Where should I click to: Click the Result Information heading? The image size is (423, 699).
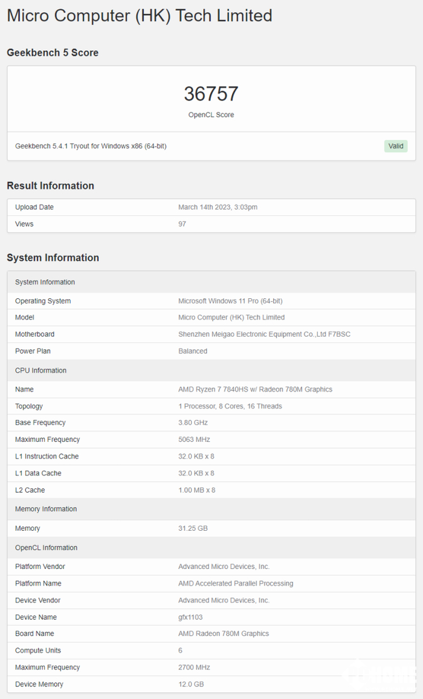pos(50,186)
